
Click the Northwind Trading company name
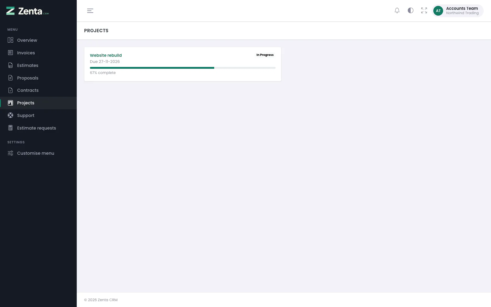(462, 13)
